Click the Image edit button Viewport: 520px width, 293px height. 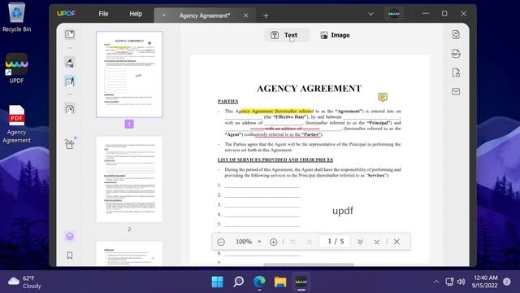coord(335,35)
